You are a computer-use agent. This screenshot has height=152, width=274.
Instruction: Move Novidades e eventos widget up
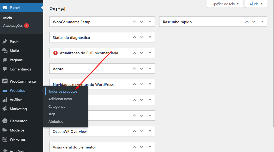[x=134, y=84]
